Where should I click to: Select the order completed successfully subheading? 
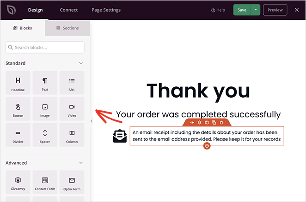coord(198,114)
